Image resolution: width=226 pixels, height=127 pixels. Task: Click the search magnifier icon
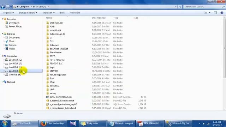224,7
